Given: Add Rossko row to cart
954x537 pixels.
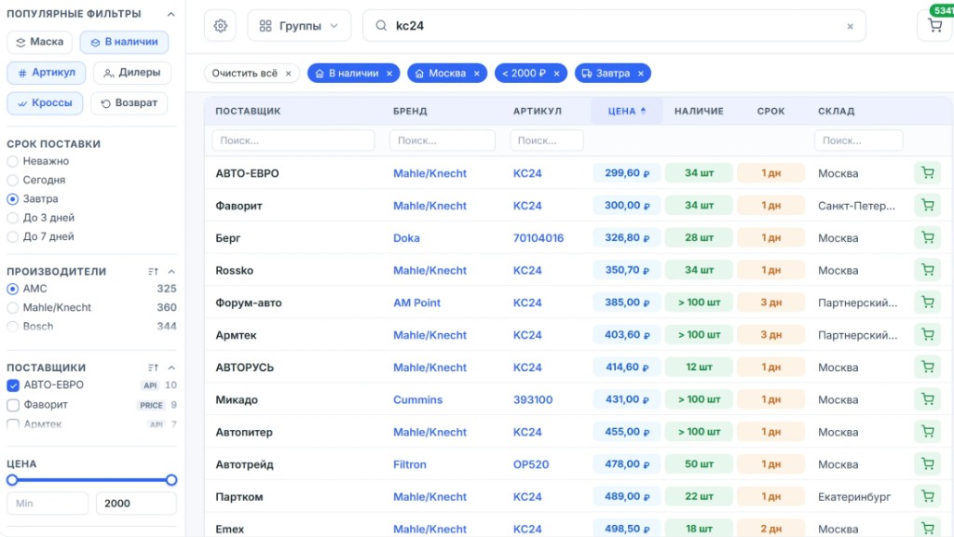Looking at the screenshot, I should click(927, 270).
